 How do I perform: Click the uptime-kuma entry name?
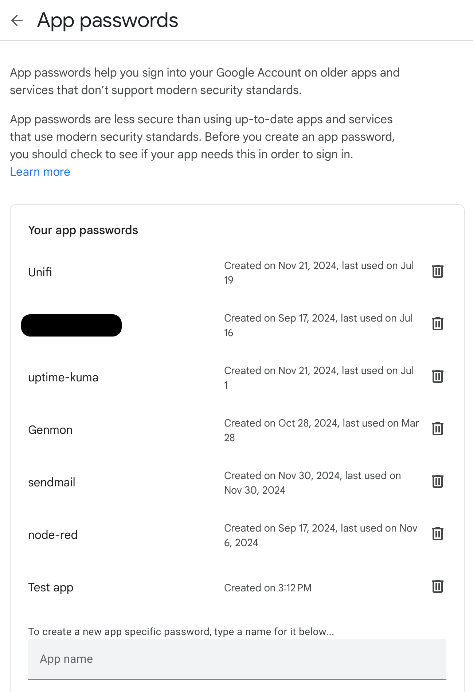click(x=63, y=377)
